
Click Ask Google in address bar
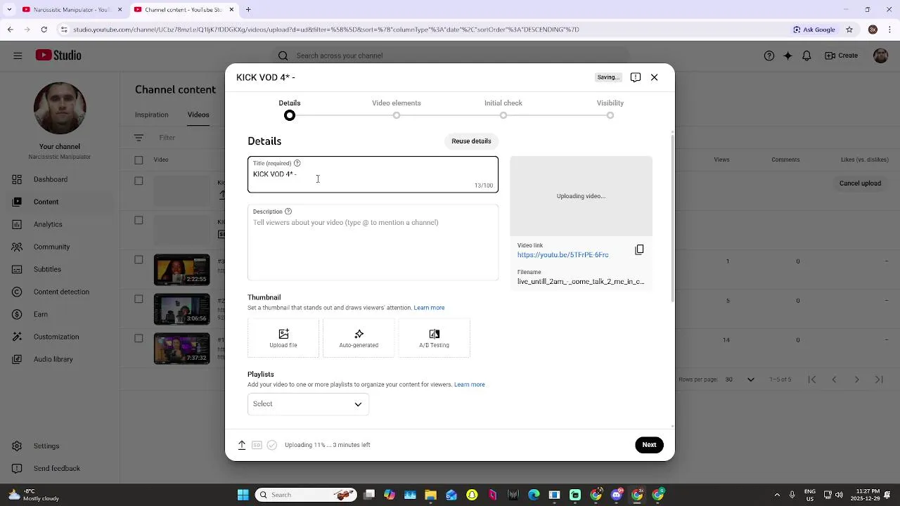[814, 30]
